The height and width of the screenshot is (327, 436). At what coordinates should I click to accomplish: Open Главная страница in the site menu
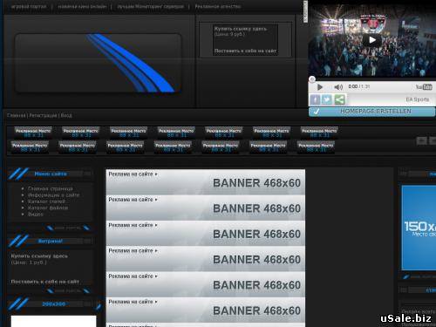click(x=51, y=188)
